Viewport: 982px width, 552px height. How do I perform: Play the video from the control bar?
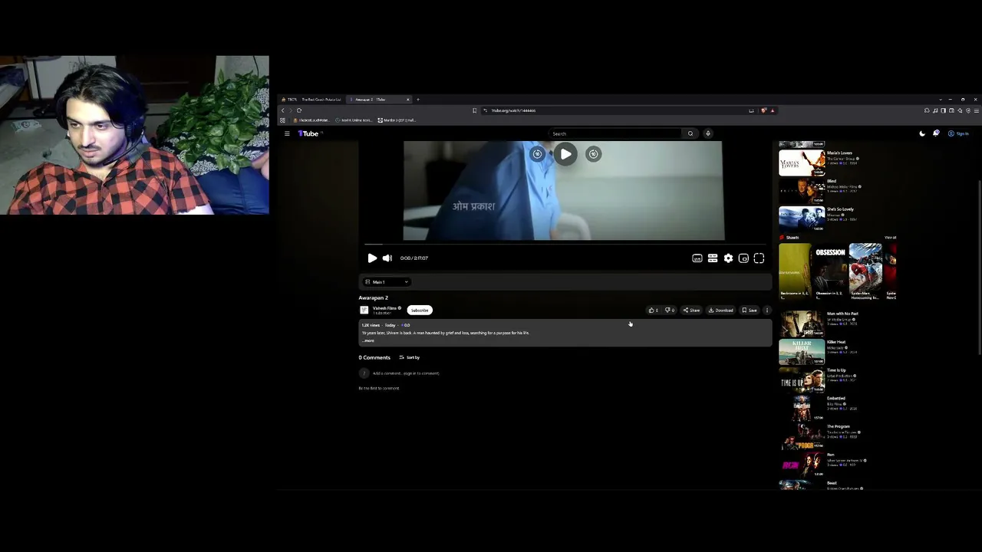coord(372,258)
